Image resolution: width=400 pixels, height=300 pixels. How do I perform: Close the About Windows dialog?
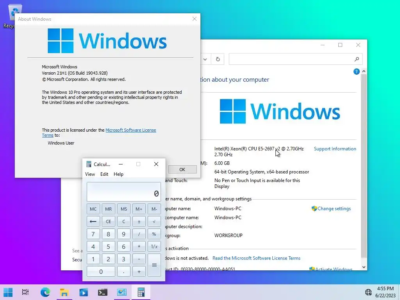click(x=195, y=19)
